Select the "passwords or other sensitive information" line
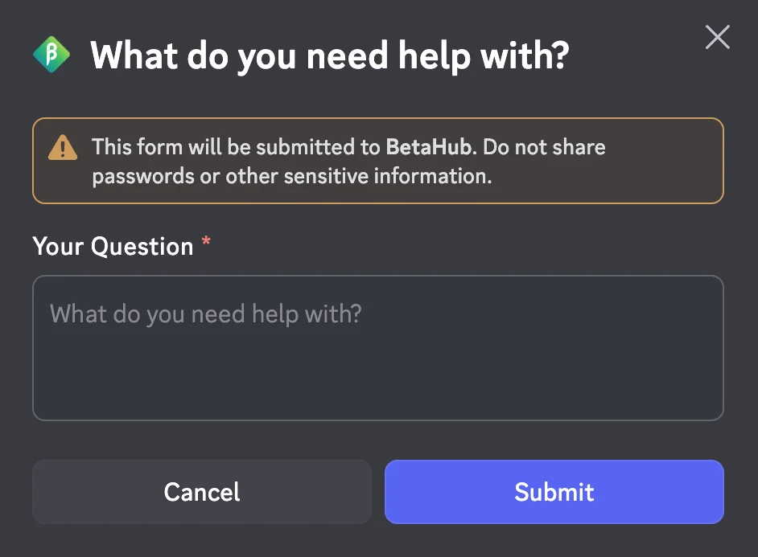The image size is (758, 557). [291, 176]
